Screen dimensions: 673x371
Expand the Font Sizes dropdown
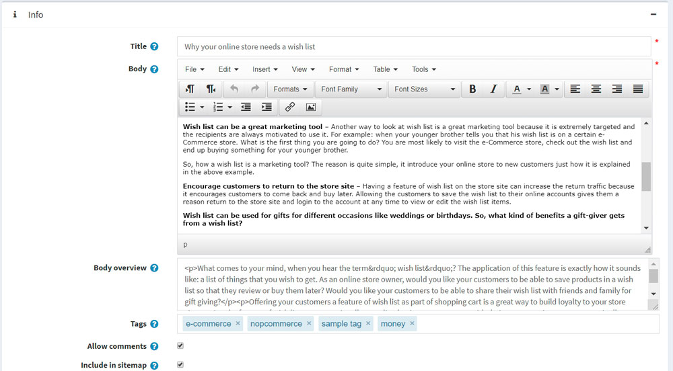click(425, 89)
